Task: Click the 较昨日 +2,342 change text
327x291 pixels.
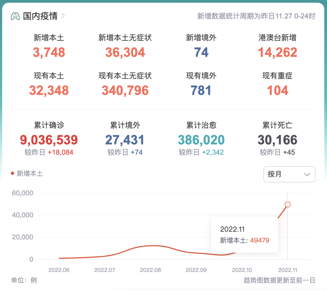Action: tap(201, 152)
